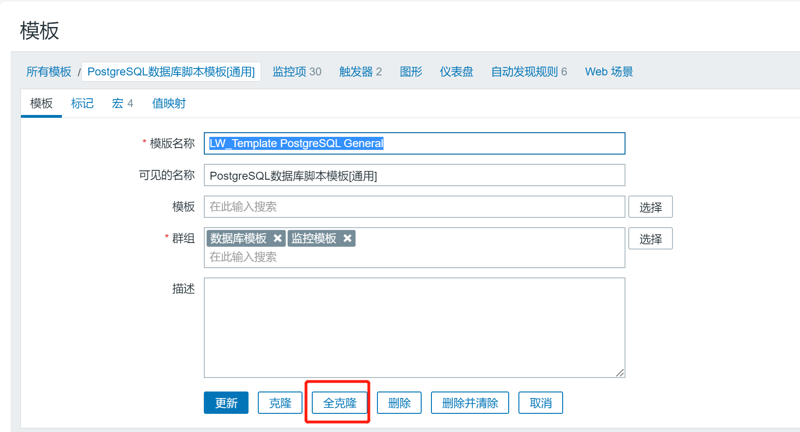Switch to the 标记 tab
This screenshot has width=800, height=432.
point(82,103)
